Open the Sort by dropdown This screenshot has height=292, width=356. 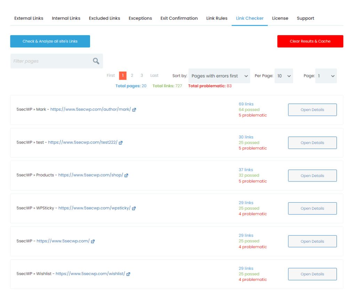click(x=219, y=76)
